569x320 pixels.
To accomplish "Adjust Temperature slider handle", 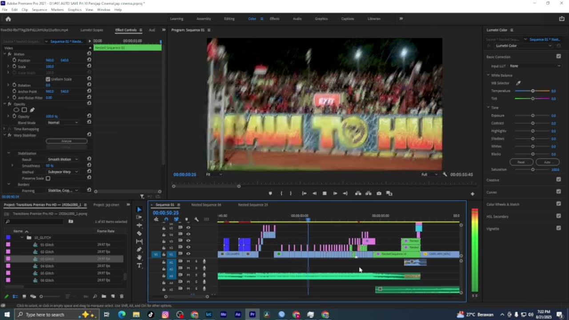I will pos(533,91).
